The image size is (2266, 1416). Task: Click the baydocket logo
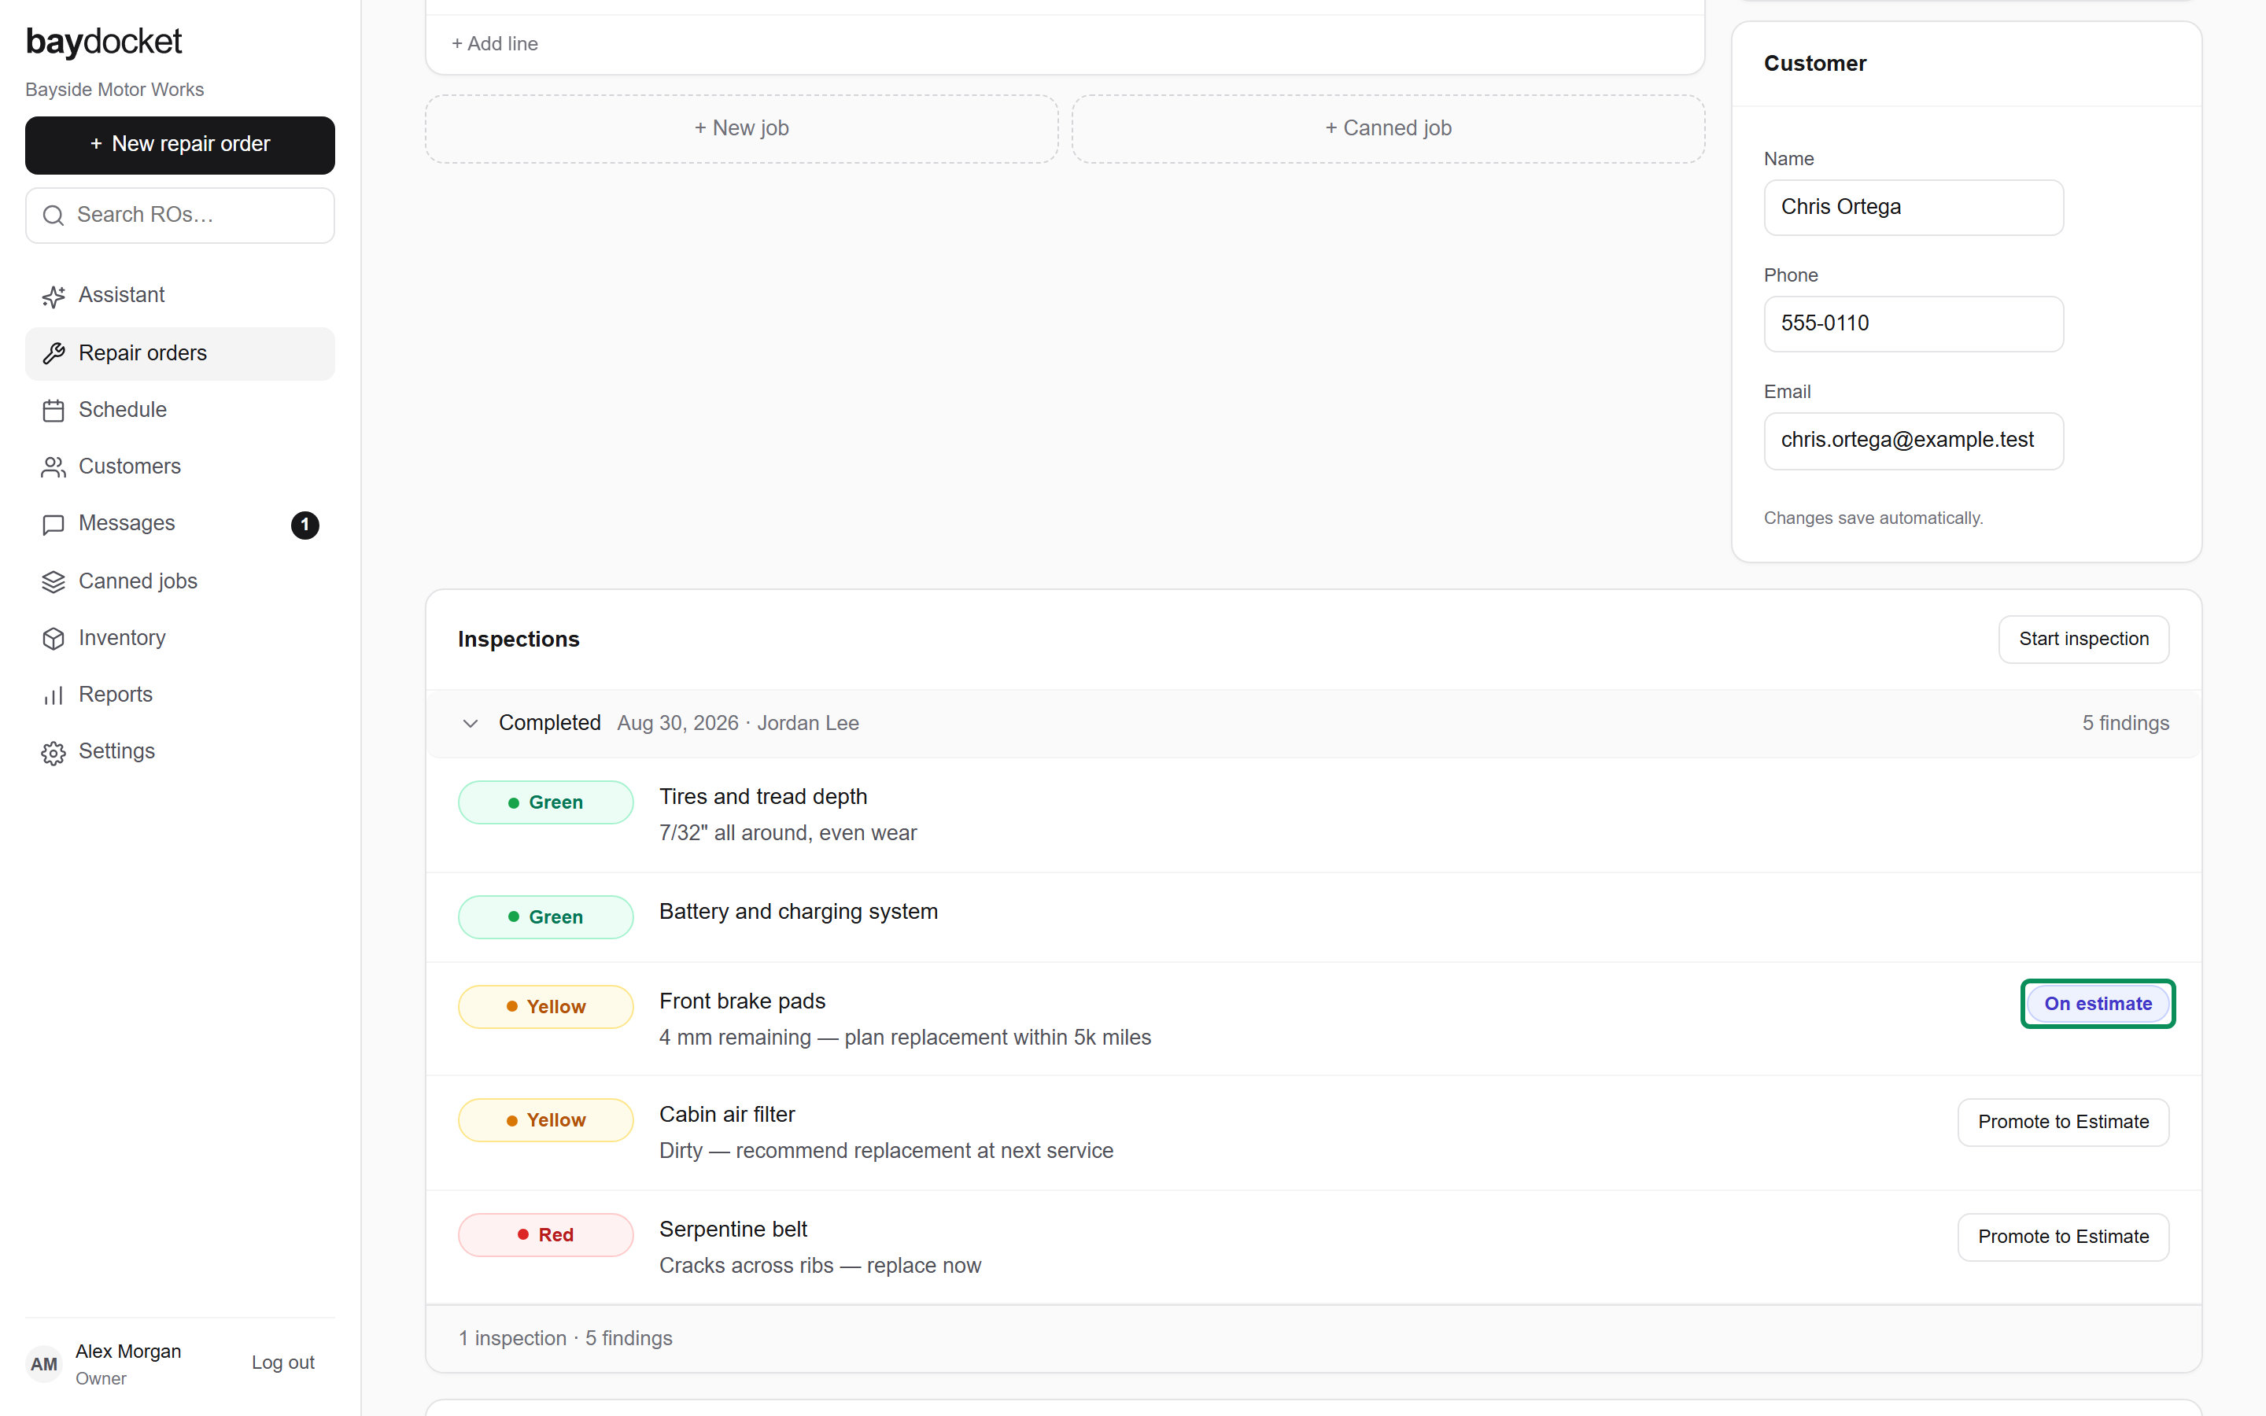point(104,41)
